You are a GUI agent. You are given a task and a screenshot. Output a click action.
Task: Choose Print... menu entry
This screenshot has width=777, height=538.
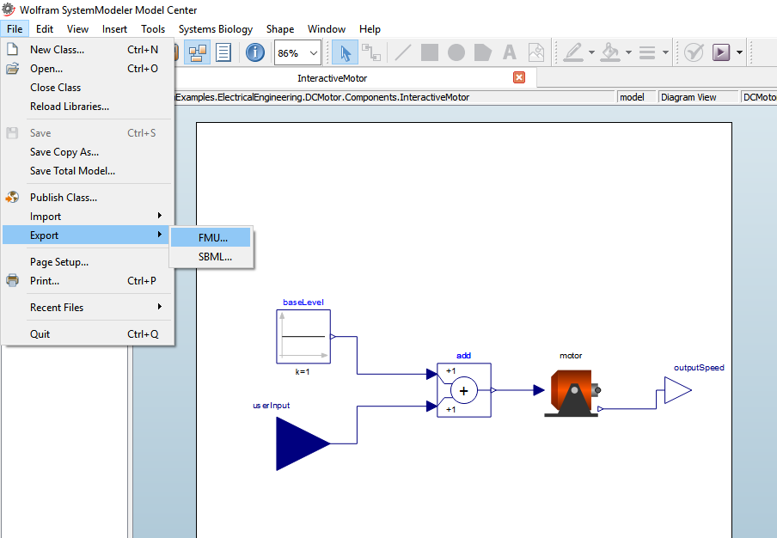click(88, 281)
